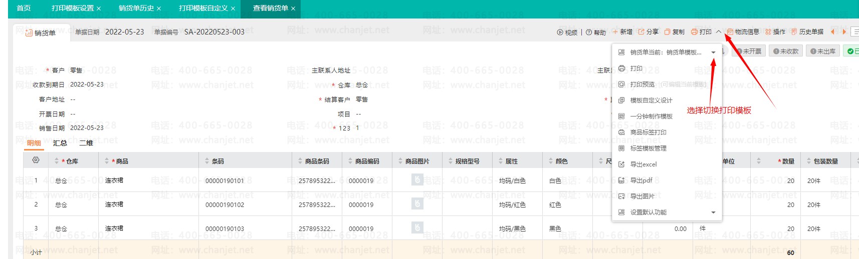Screen dimensions: 859x259
Task: Switch to the 首页 tab
Action: click(24, 8)
